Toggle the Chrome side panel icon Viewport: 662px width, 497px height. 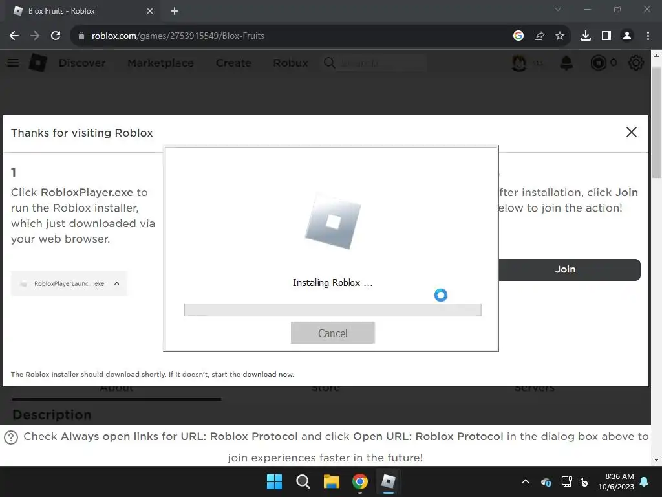pos(606,36)
